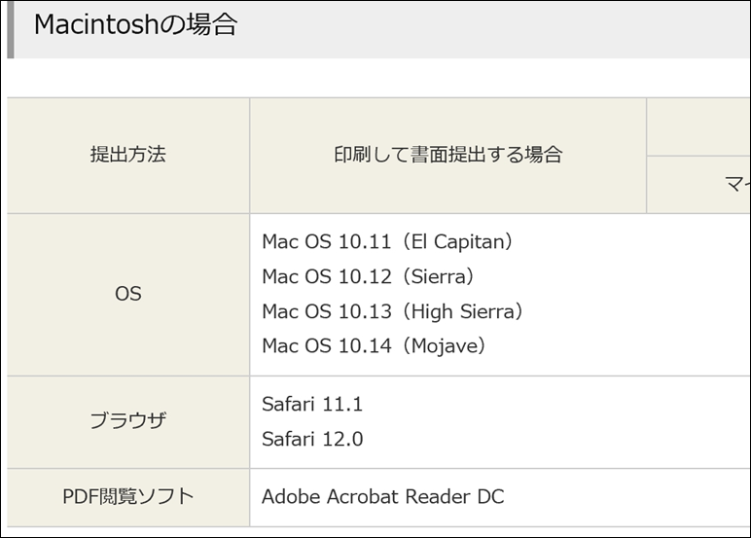751x538 pixels.
Task: Select 'Safari 12.0' text
Action: (x=312, y=439)
